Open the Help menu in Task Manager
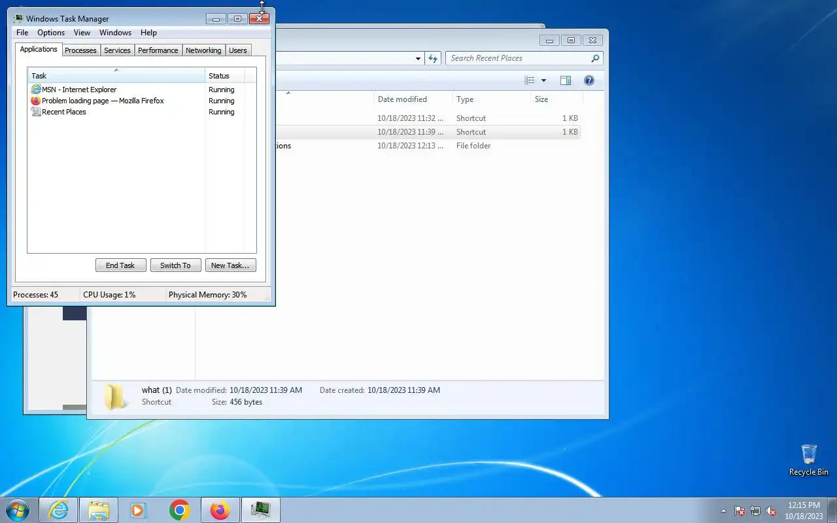837x523 pixels. [148, 33]
